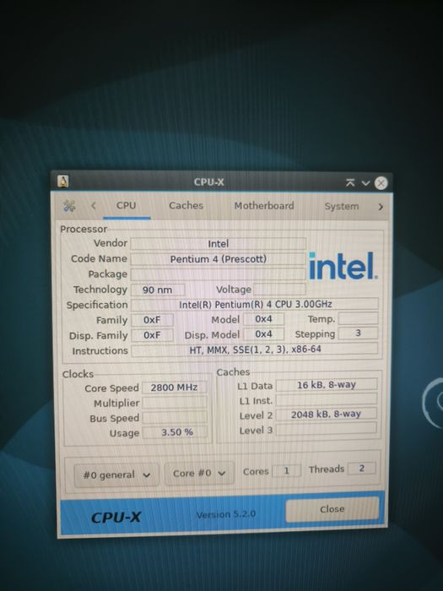This screenshot has width=443, height=591.
Task: Click the right tab-scroll arrow
Action: (x=381, y=207)
